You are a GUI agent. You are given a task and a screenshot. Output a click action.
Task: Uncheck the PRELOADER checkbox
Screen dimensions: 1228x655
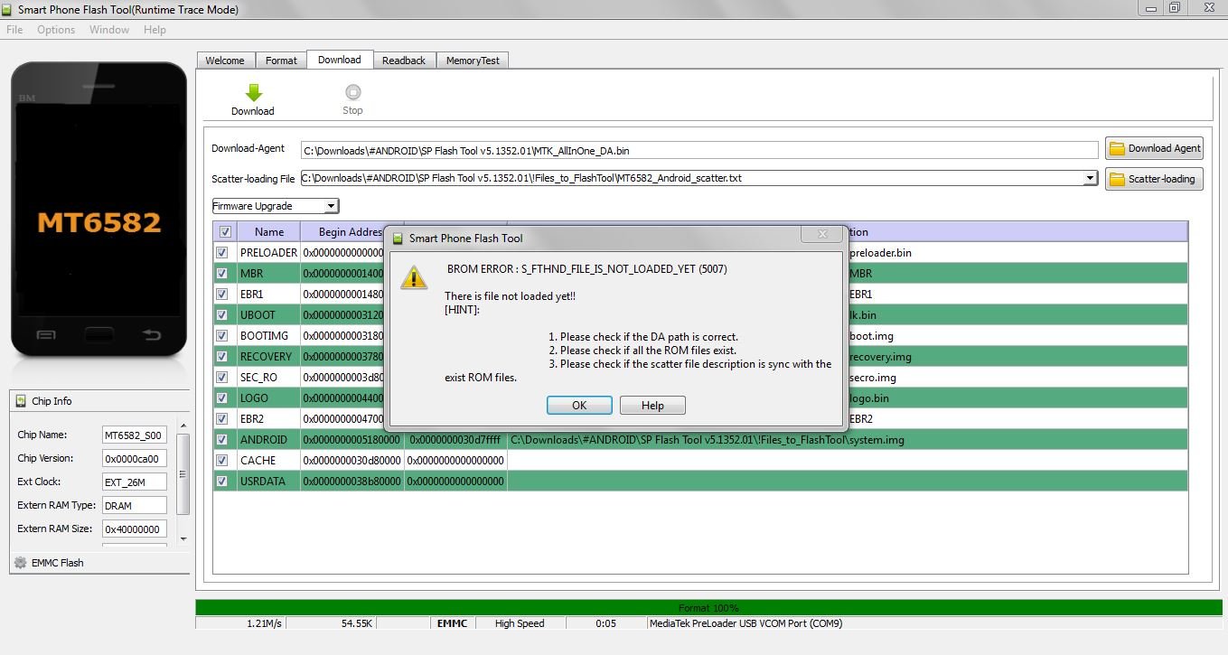(222, 253)
